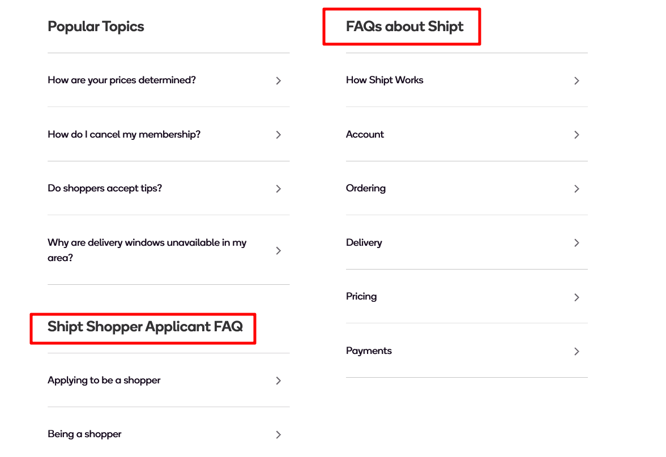
Task: Open 'How are your prices determined?' topic
Action: pos(122,80)
